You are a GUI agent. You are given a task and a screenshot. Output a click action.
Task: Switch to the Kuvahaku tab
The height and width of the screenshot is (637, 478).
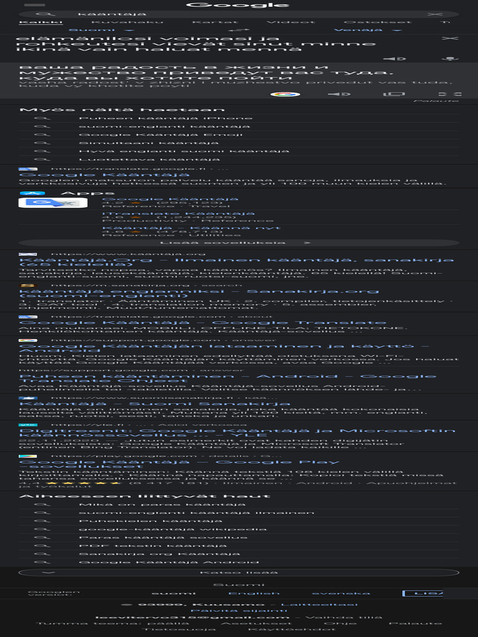click(127, 22)
